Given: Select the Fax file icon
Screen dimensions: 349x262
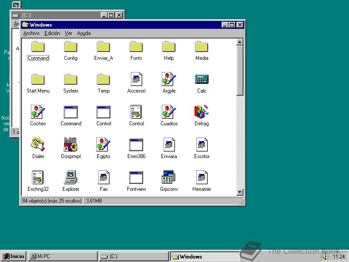Looking at the screenshot, I should [103, 177].
